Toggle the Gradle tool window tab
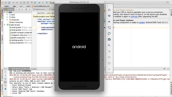The image size is (172, 97). point(171,12)
